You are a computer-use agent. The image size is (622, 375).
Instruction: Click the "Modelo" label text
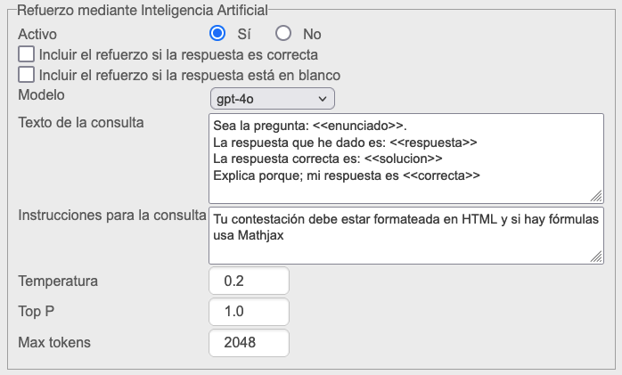click(x=42, y=94)
